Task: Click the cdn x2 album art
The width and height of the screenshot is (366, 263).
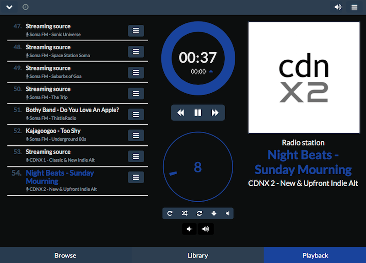Action: 304,78
